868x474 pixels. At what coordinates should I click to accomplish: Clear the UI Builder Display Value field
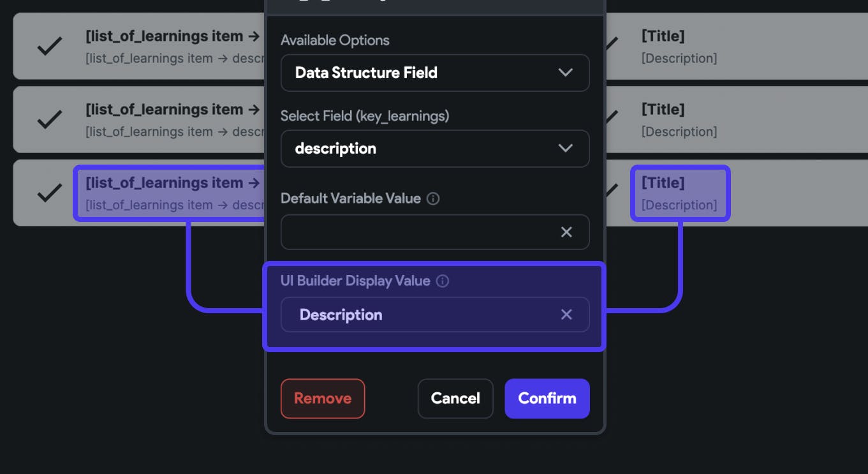[566, 315]
